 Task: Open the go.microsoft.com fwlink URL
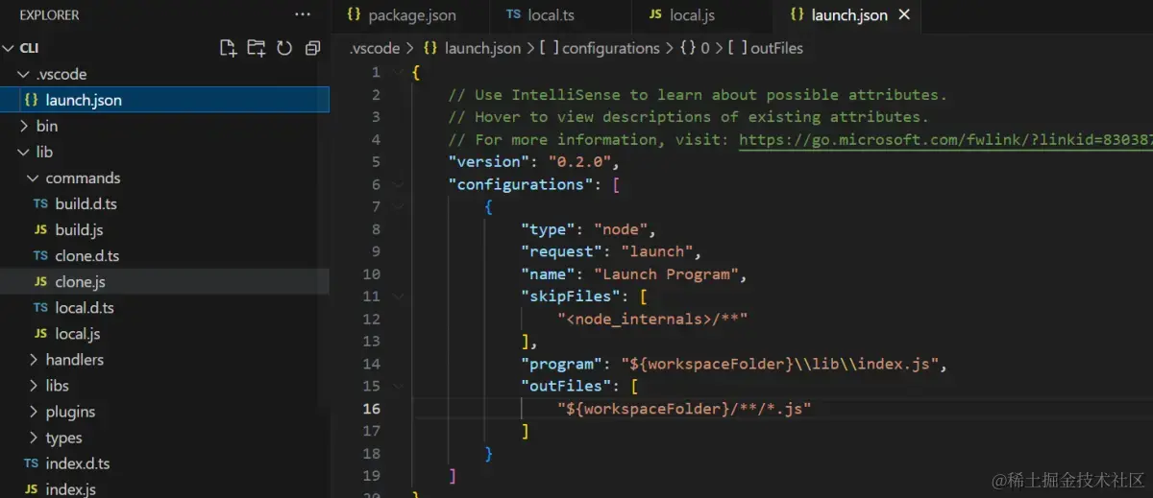click(x=945, y=139)
